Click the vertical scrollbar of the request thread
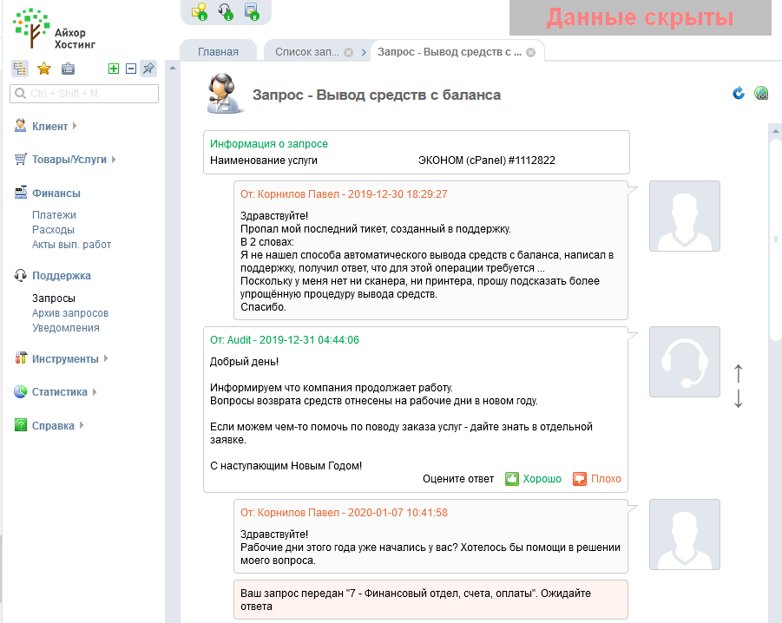This screenshot has width=782, height=623. click(776, 234)
